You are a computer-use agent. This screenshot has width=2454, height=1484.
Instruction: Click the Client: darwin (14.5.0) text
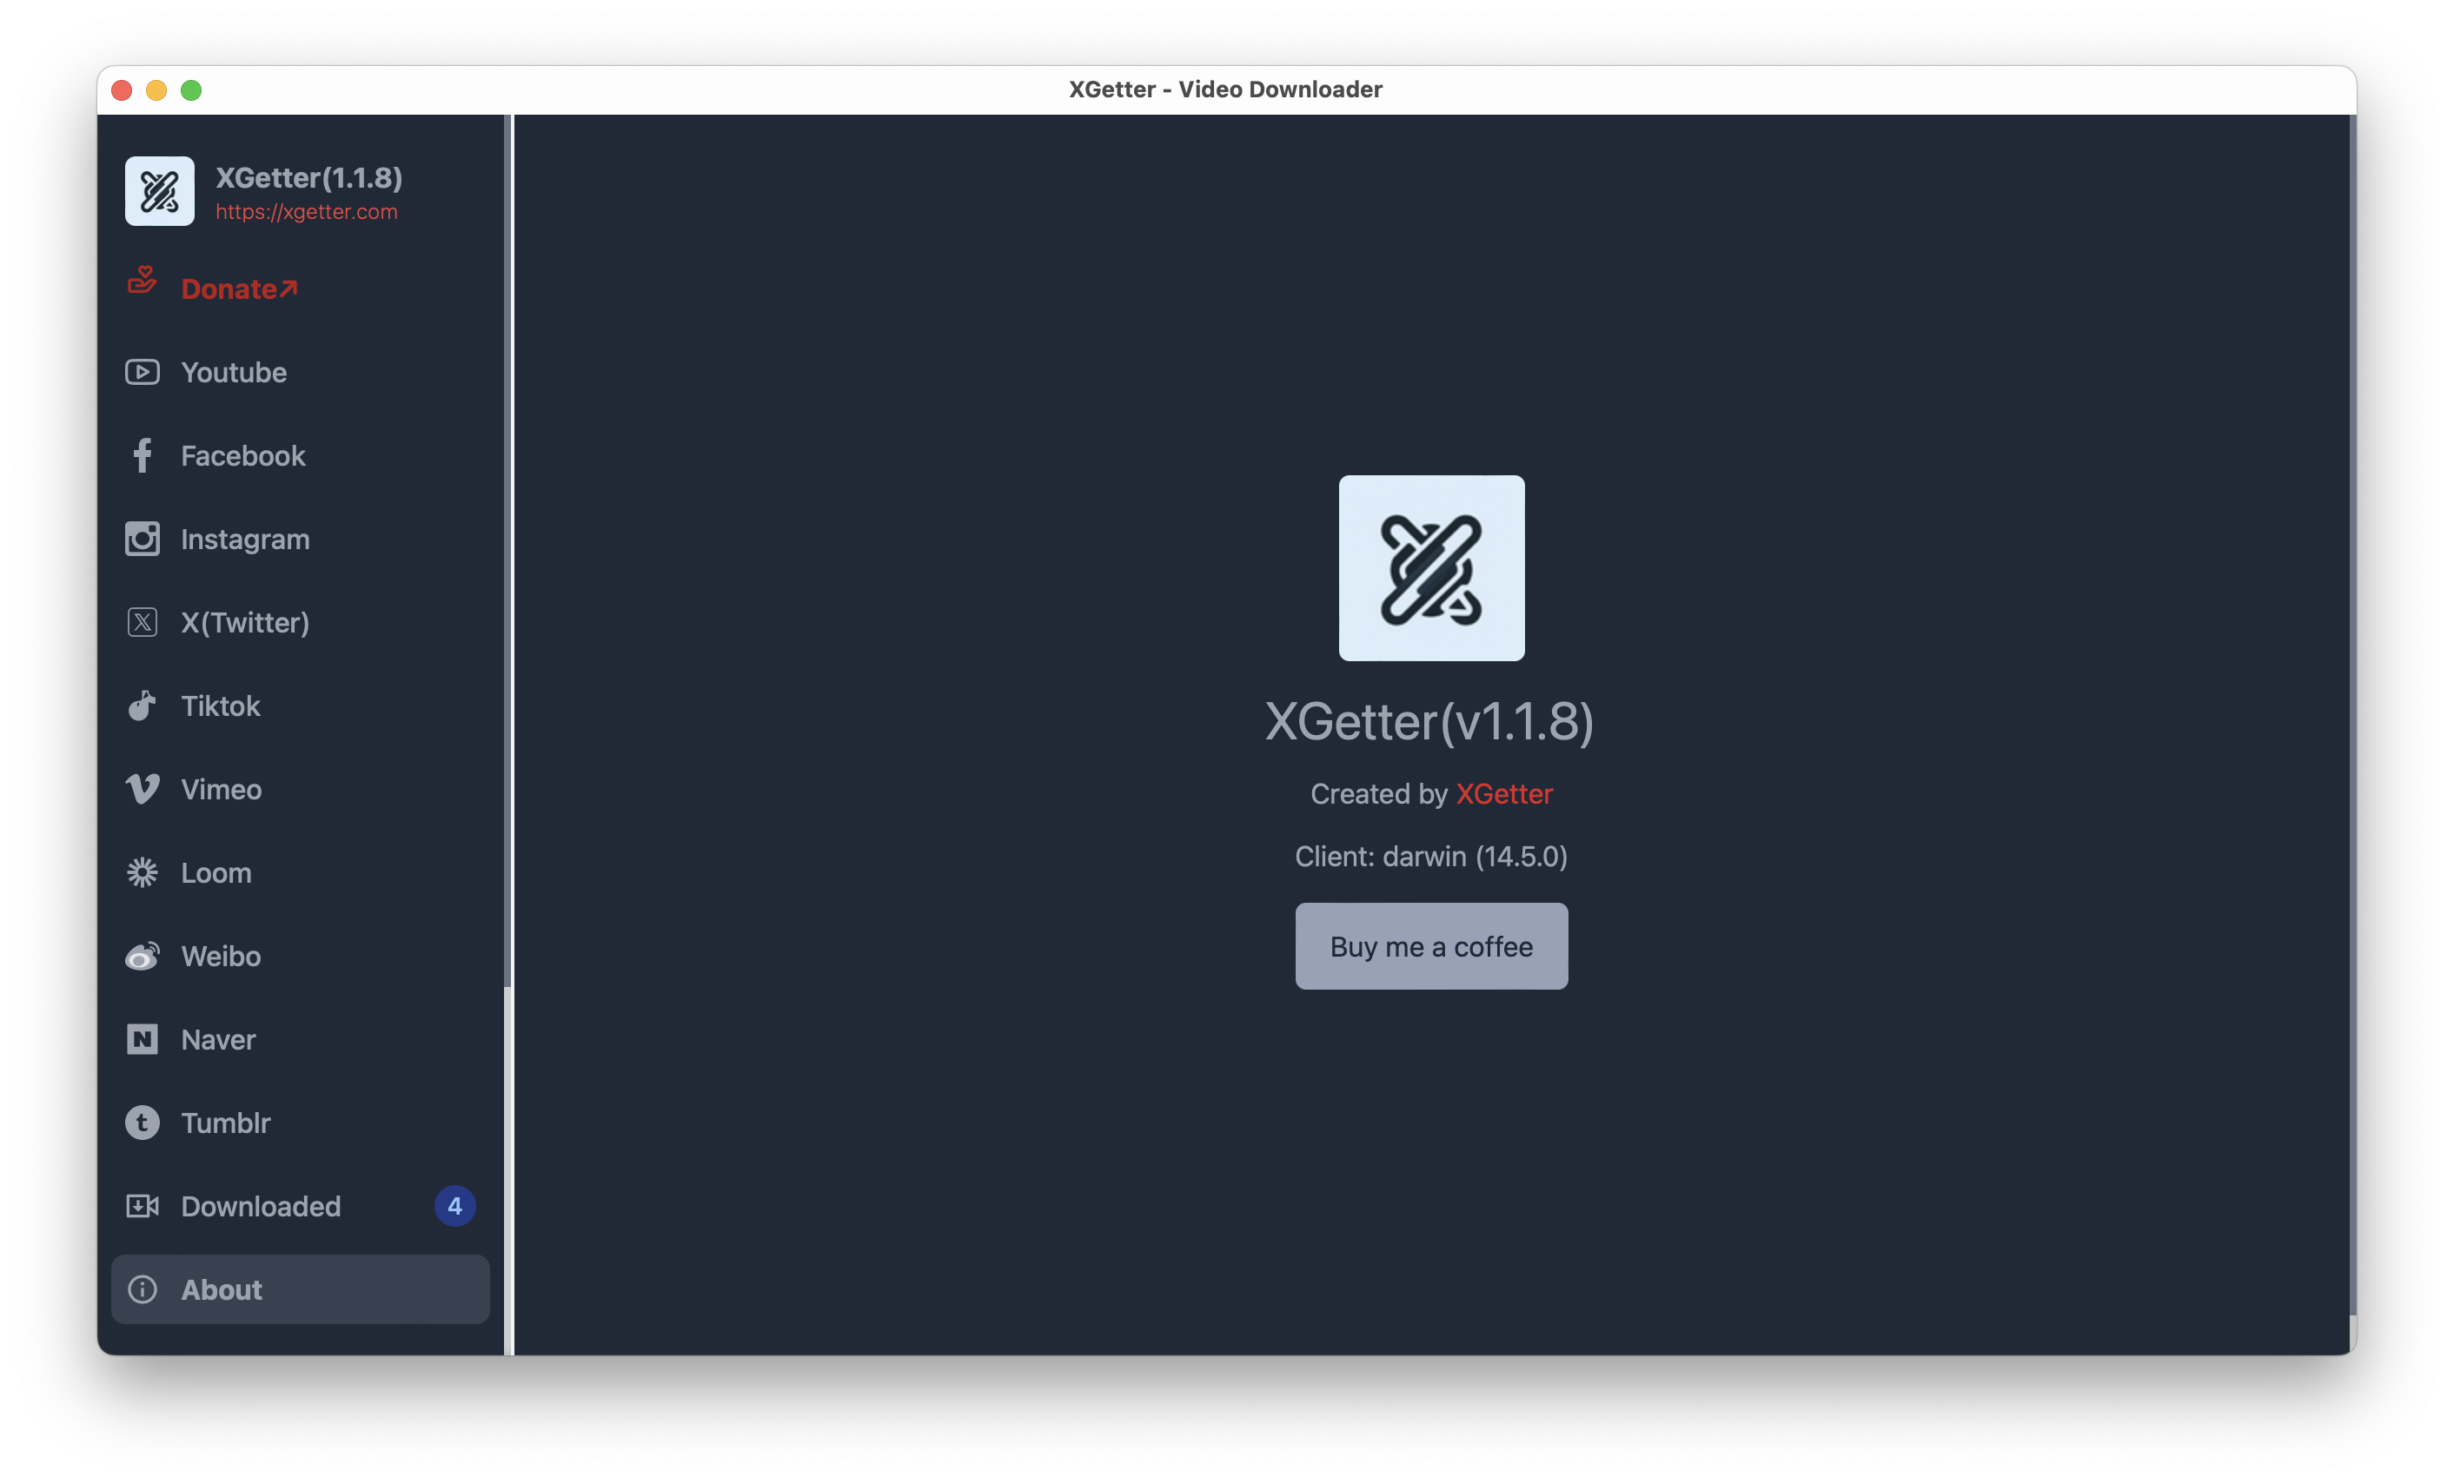[1431, 857]
